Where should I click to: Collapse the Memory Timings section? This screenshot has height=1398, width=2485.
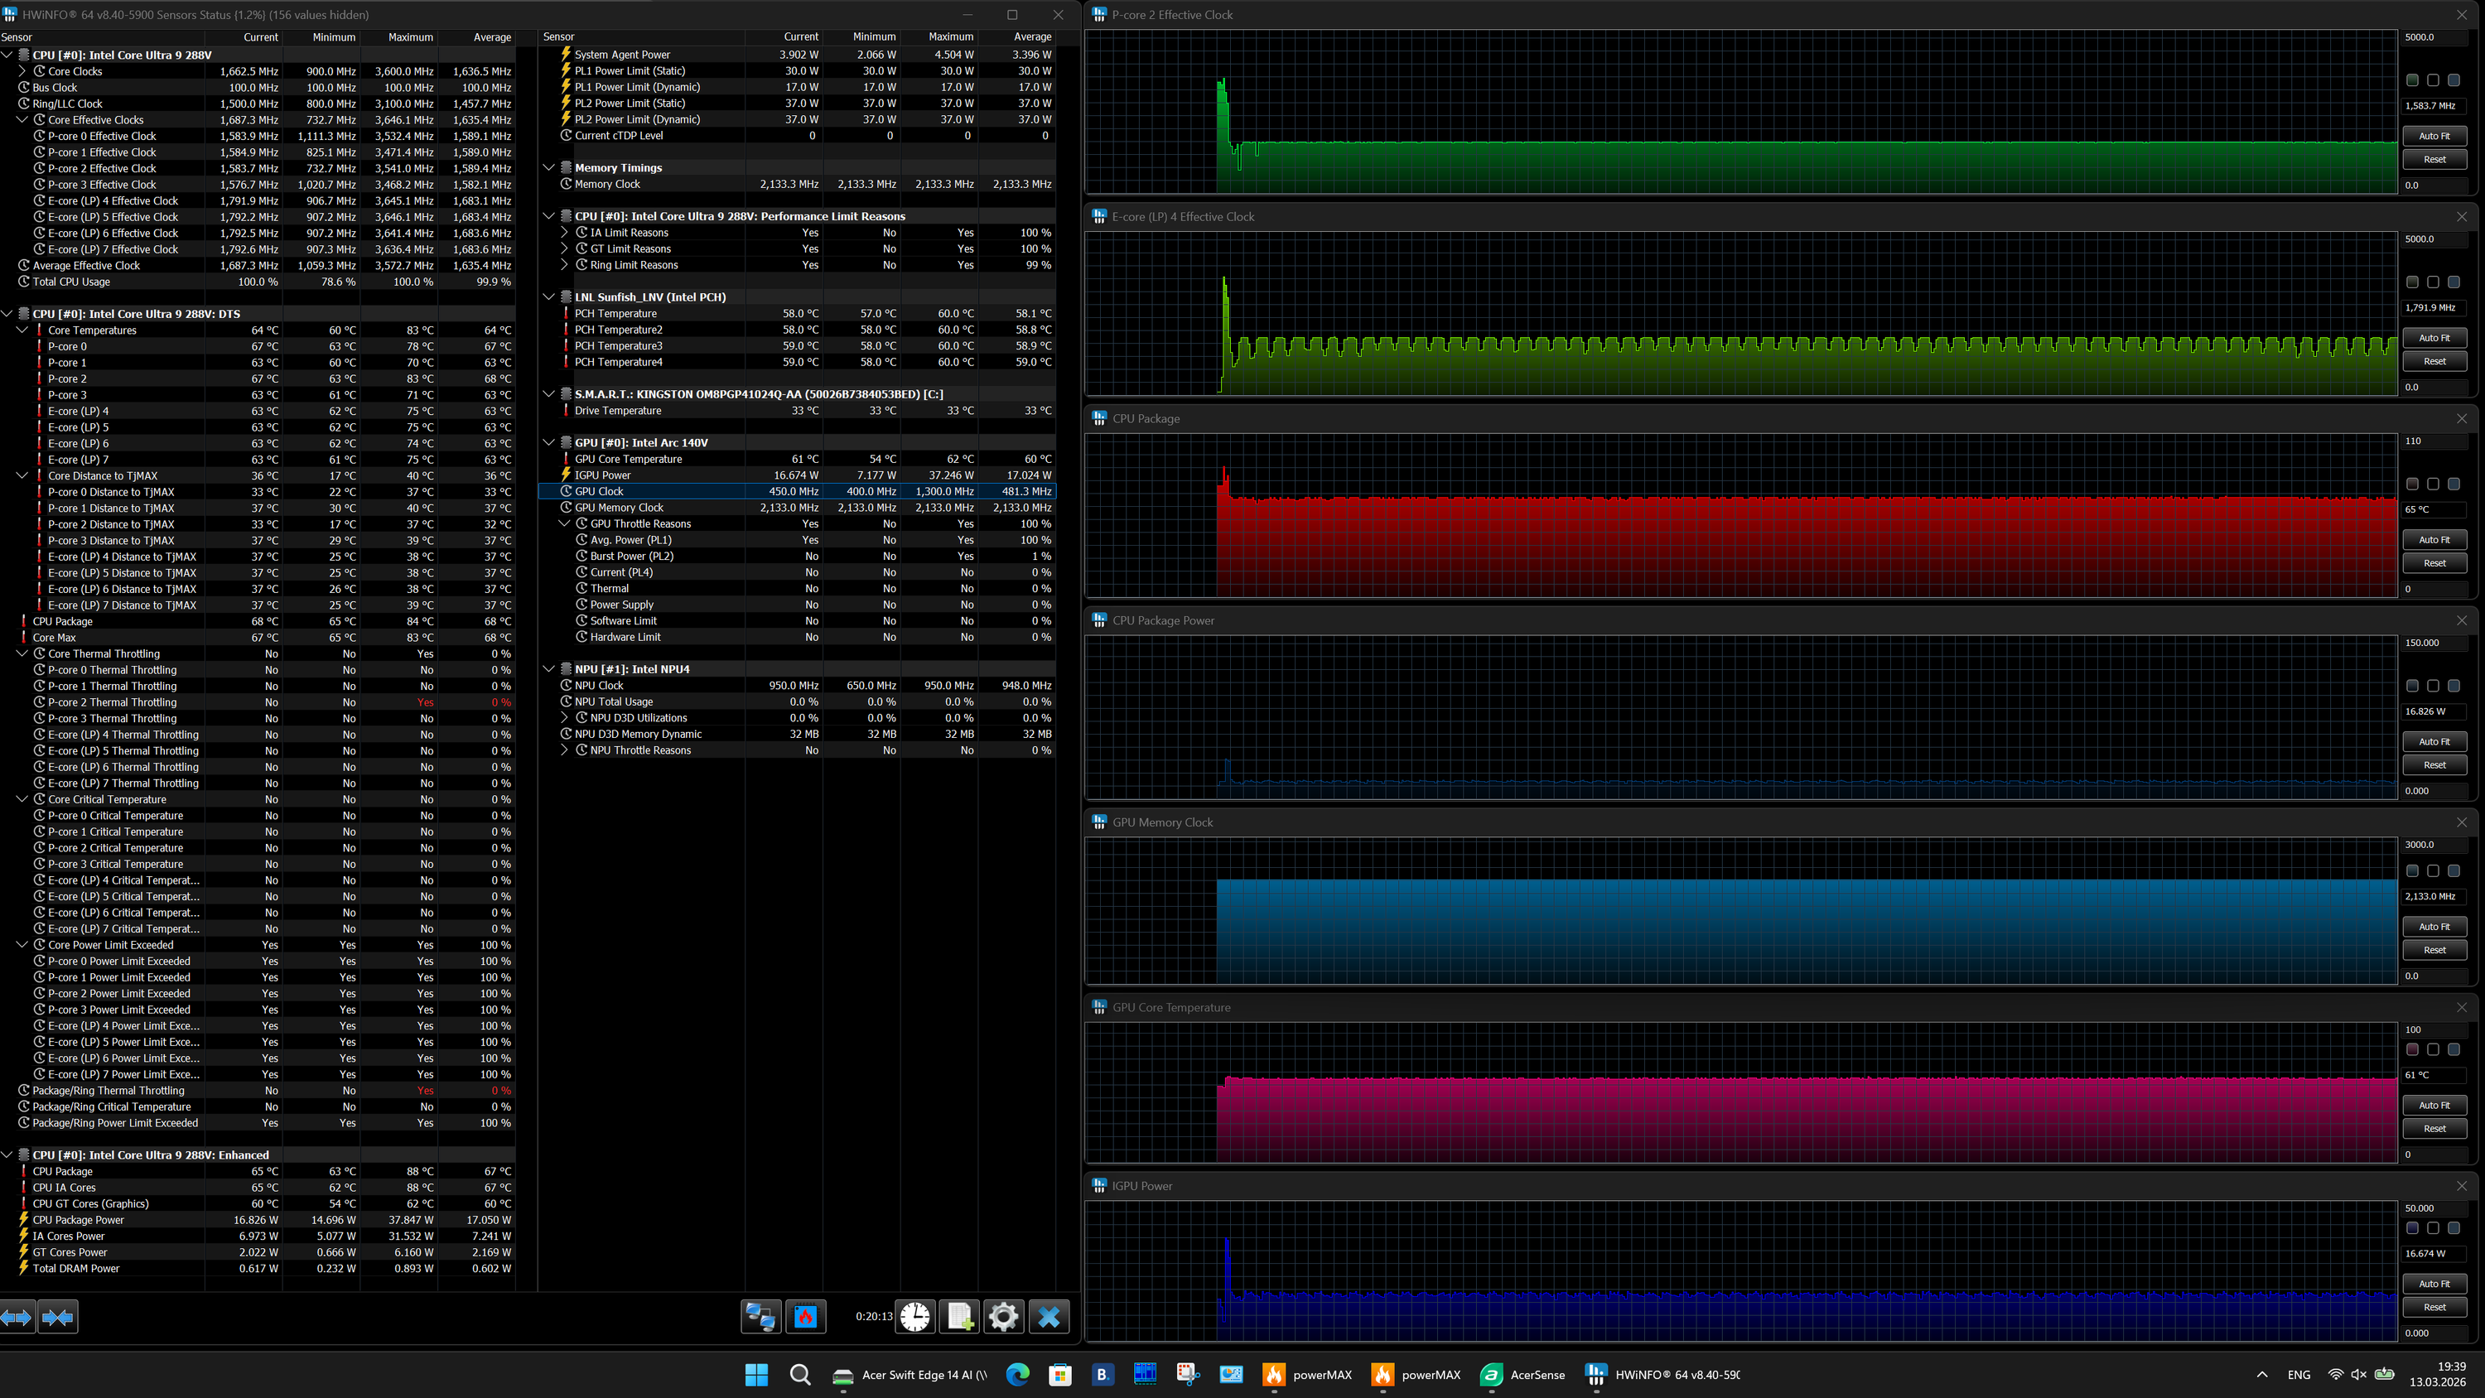549,168
